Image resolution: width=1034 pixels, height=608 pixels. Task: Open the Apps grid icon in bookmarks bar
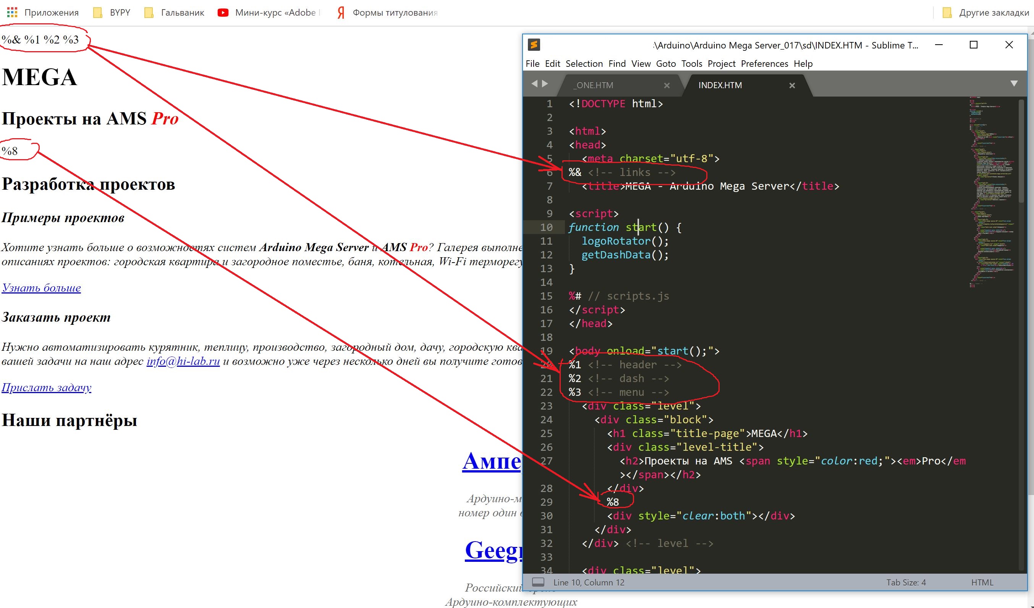pos(12,12)
